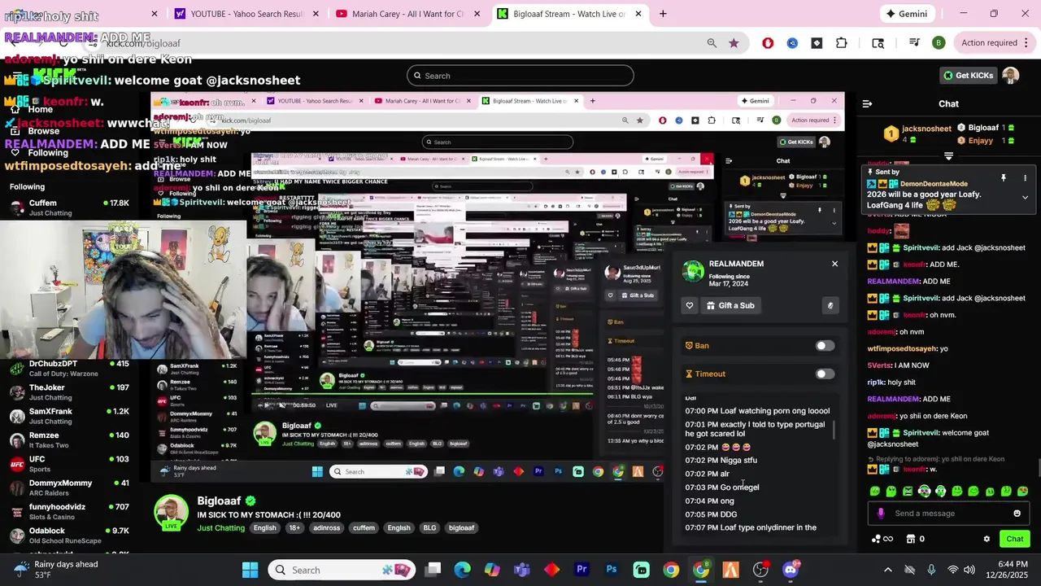Click into the Send a message field
The height and width of the screenshot is (586, 1041).
[x=947, y=514]
